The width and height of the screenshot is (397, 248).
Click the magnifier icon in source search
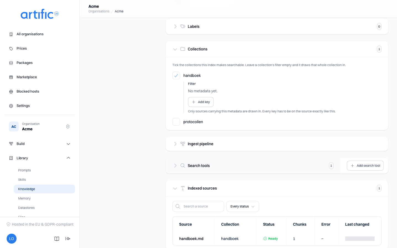tap(178, 206)
